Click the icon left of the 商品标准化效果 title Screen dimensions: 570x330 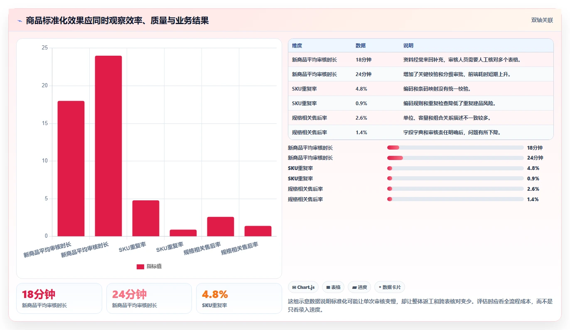coord(20,21)
